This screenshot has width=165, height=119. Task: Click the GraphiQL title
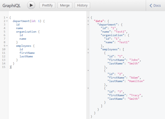11,6
